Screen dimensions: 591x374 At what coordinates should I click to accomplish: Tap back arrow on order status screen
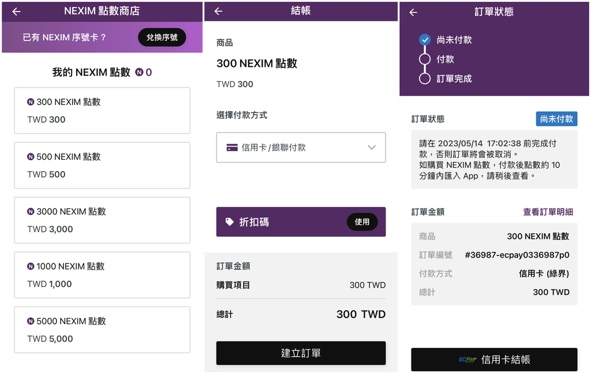click(413, 12)
